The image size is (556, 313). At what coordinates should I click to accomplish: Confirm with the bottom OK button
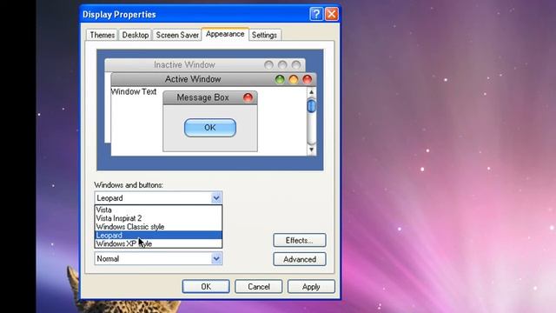206,286
